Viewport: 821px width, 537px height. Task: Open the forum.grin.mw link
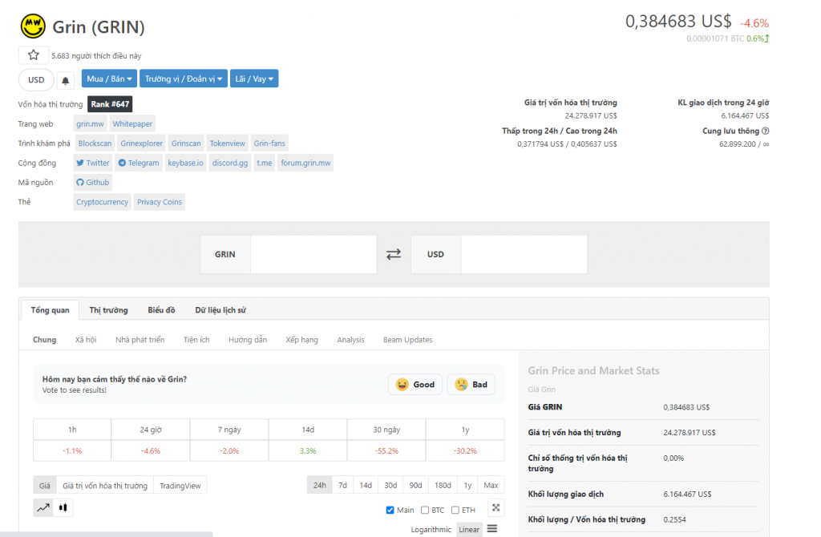[305, 163]
